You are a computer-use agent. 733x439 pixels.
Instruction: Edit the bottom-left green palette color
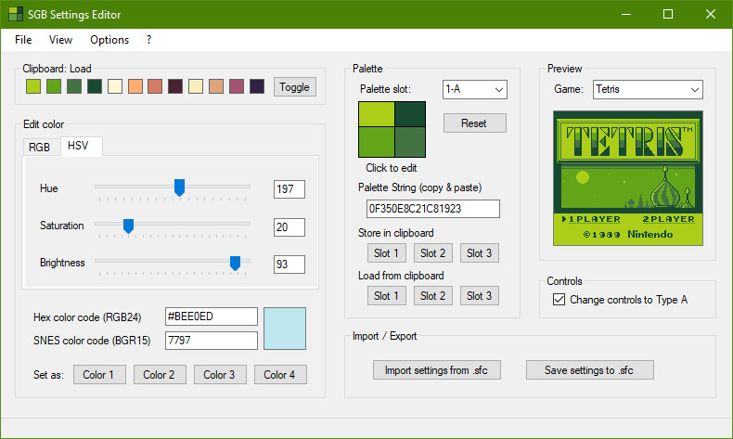pyautogui.click(x=377, y=142)
